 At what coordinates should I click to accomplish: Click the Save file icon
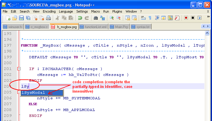21,18
